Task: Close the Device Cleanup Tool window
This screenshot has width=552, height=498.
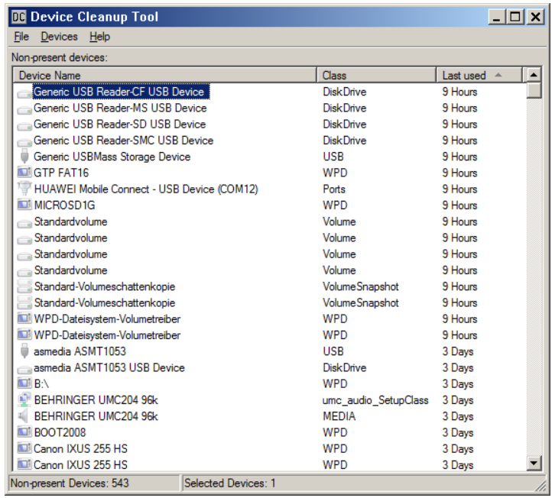Action: coord(535,17)
